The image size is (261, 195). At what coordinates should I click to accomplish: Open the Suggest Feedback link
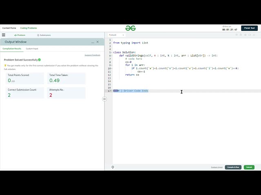[93, 55]
